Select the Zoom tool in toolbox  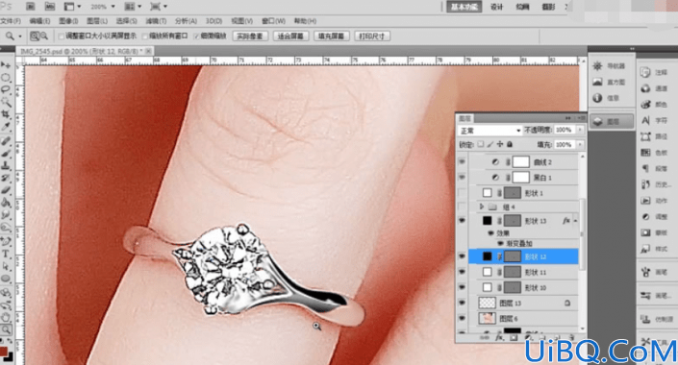coord(6,329)
